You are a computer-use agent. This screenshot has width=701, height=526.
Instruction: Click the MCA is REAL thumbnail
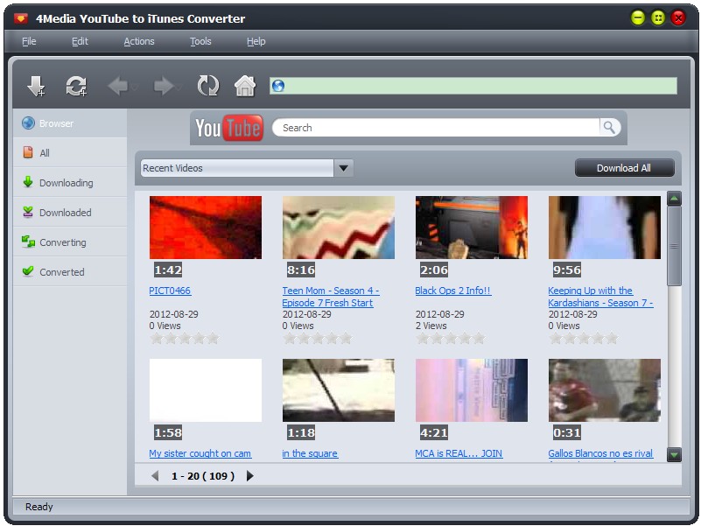click(472, 390)
